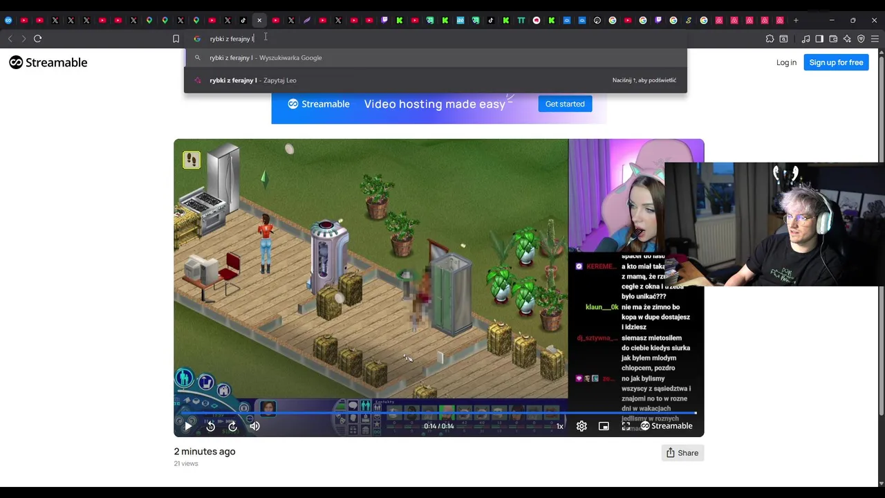Viewport: 885px width, 498px height.
Task: Click 'Get started' in the Streamable banner
Action: point(565,104)
